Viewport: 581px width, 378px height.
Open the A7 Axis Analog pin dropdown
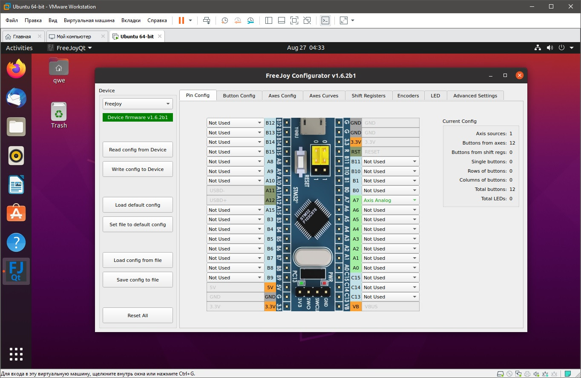click(x=390, y=200)
